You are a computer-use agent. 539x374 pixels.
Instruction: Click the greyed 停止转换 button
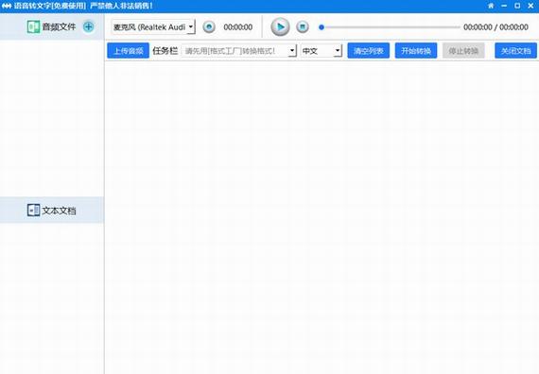[x=463, y=51]
